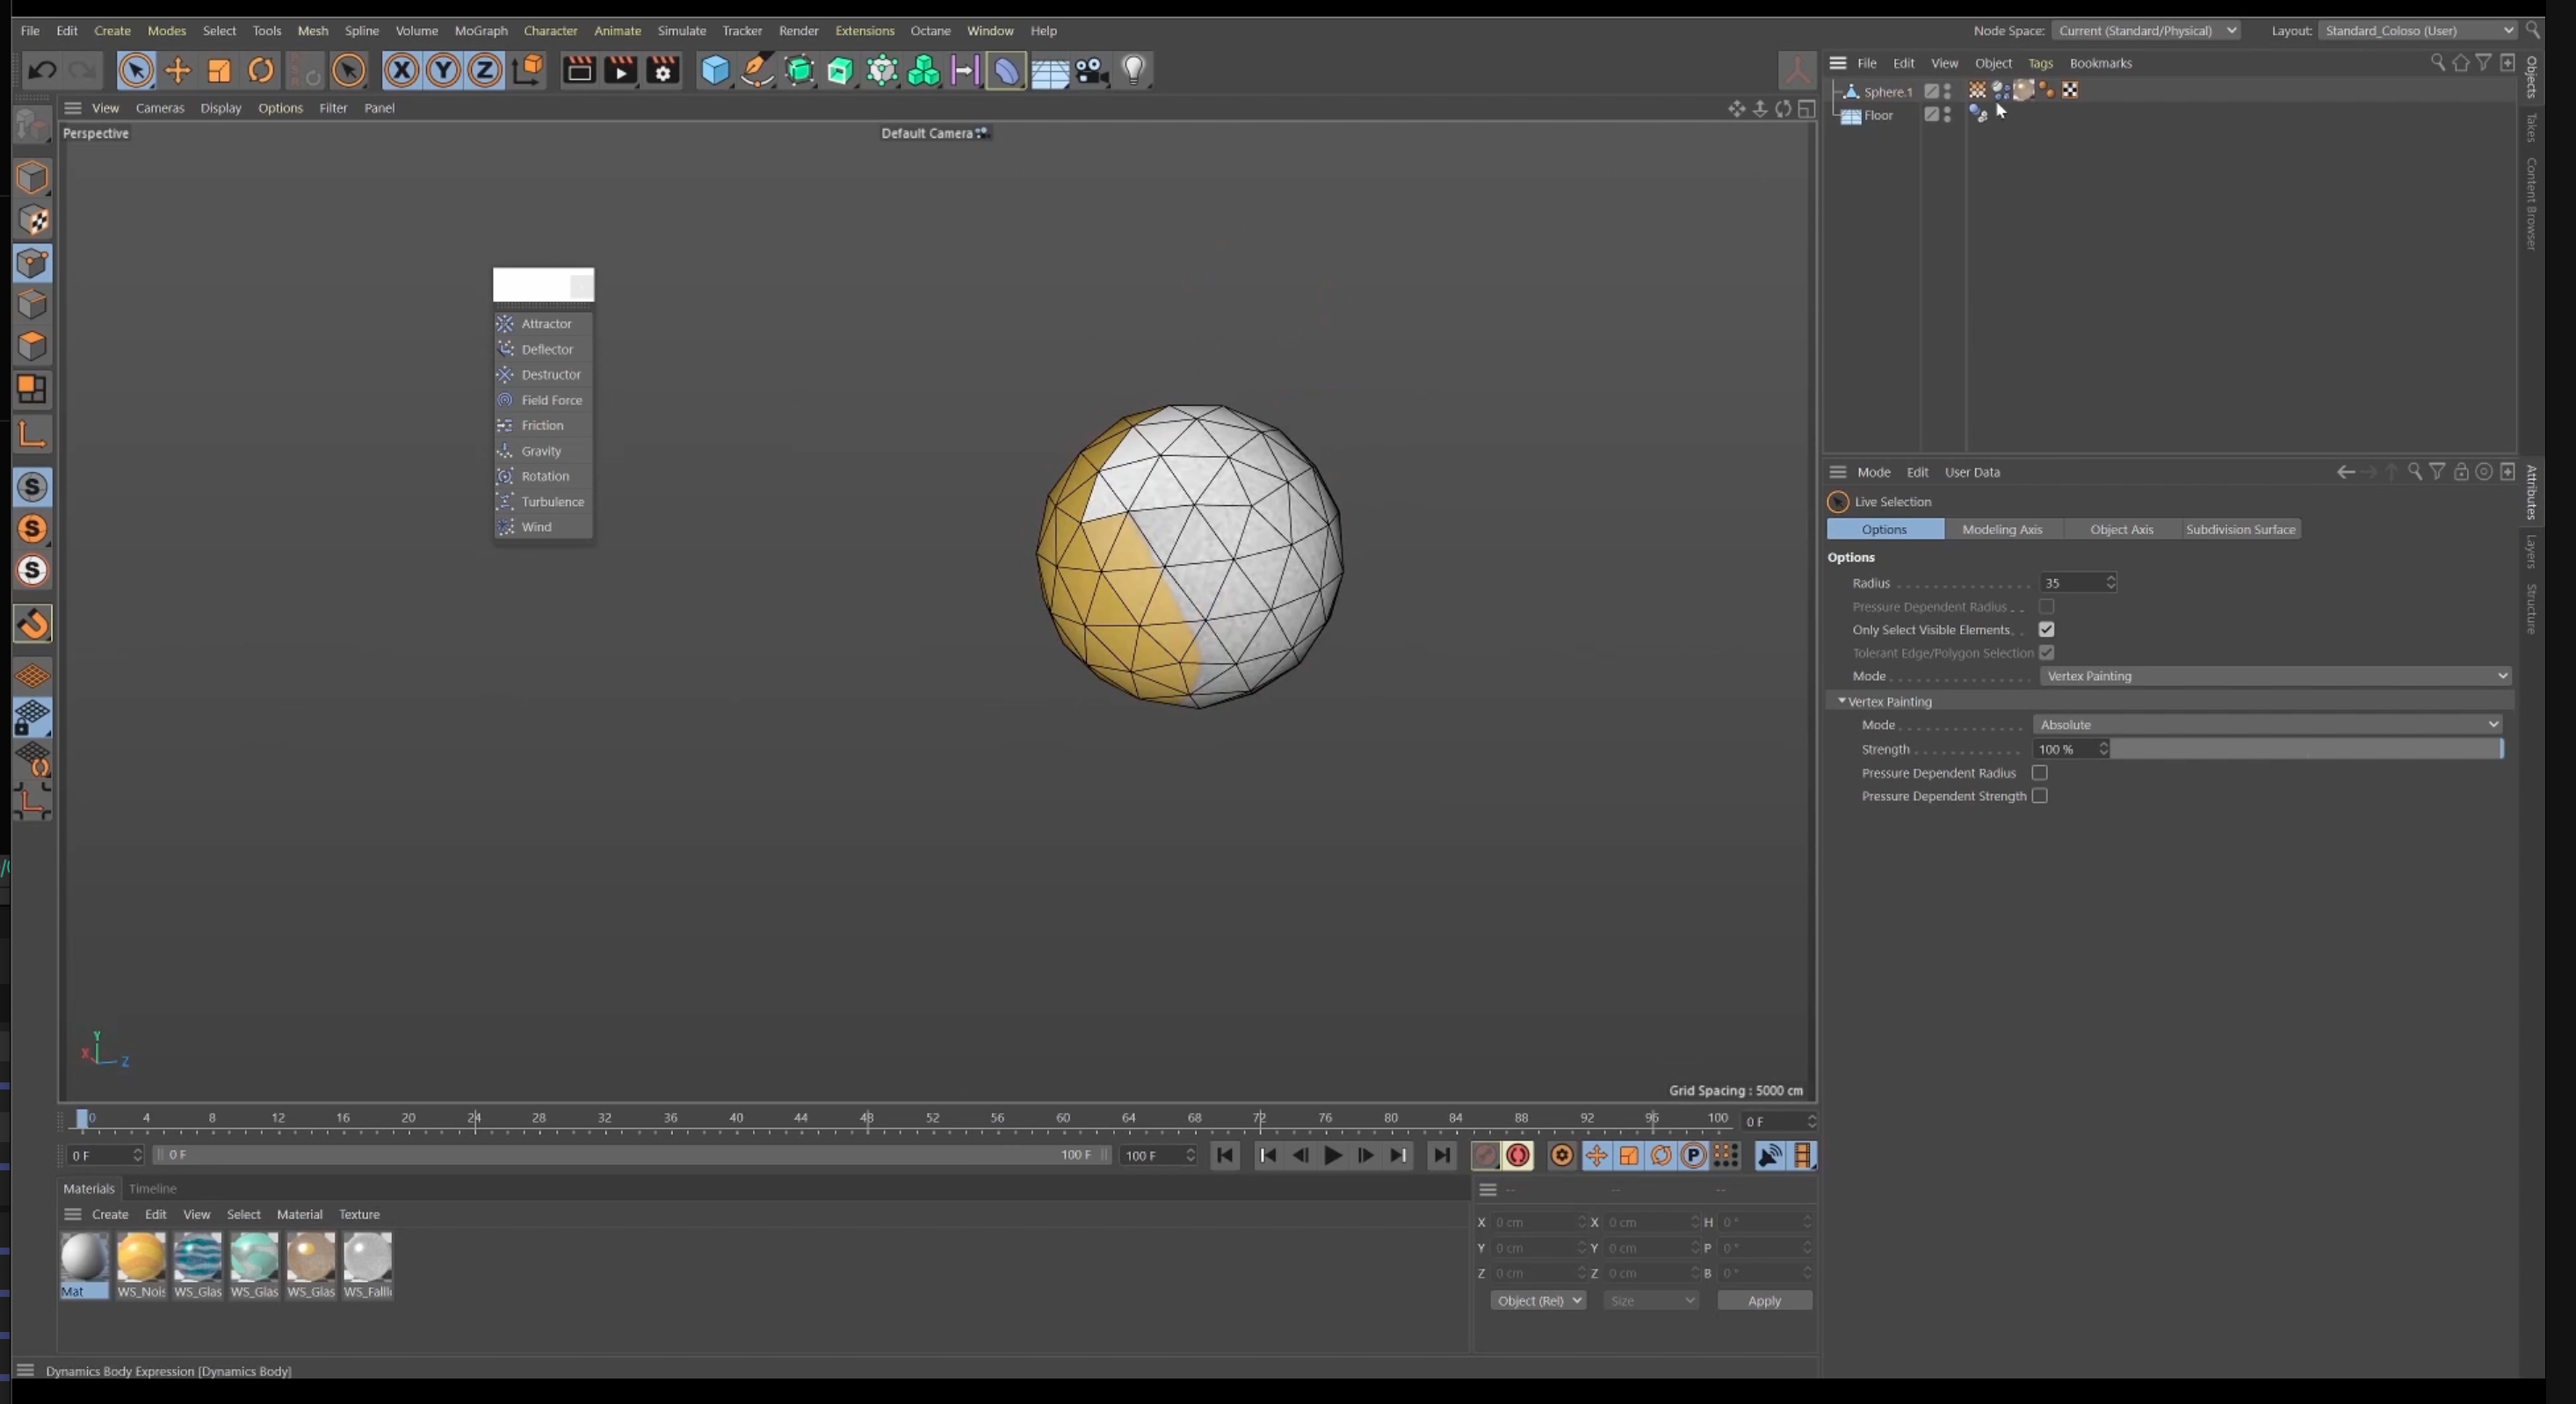Enable Vertex Painting Pressure Dependent Radius checkbox
Viewport: 2576px width, 1404px height.
coord(2039,773)
